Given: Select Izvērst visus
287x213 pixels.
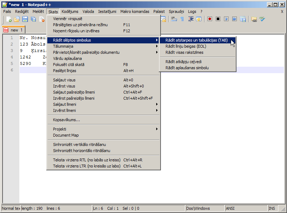Looking at the screenshot, I should click(x=104, y=86).
